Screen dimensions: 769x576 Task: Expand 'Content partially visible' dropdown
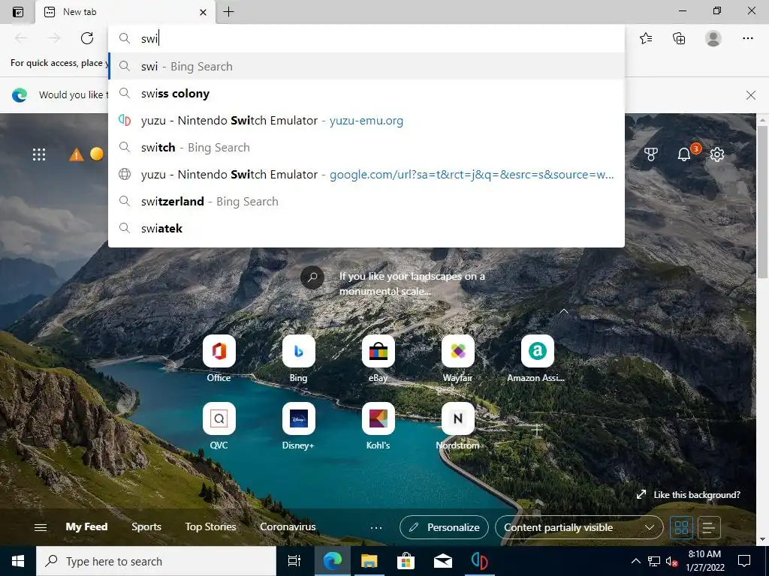pyautogui.click(x=579, y=527)
